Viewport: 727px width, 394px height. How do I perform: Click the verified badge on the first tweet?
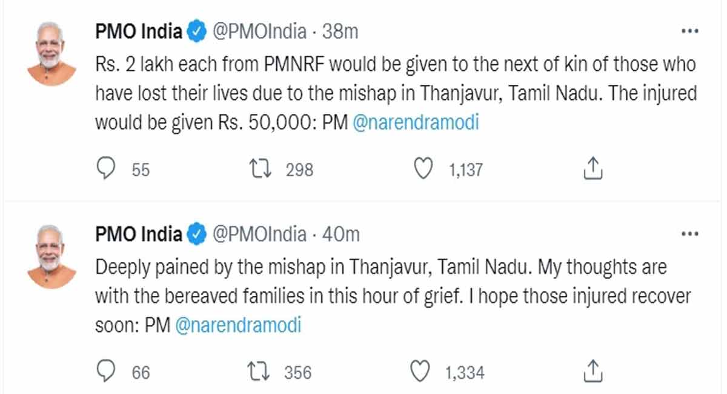(196, 30)
